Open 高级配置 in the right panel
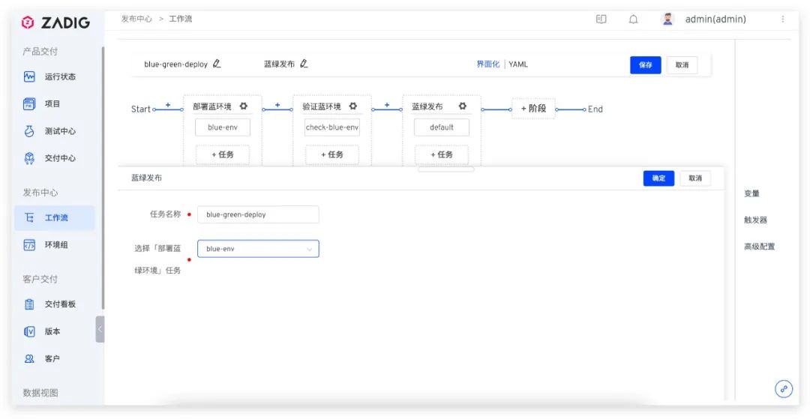 coord(759,247)
